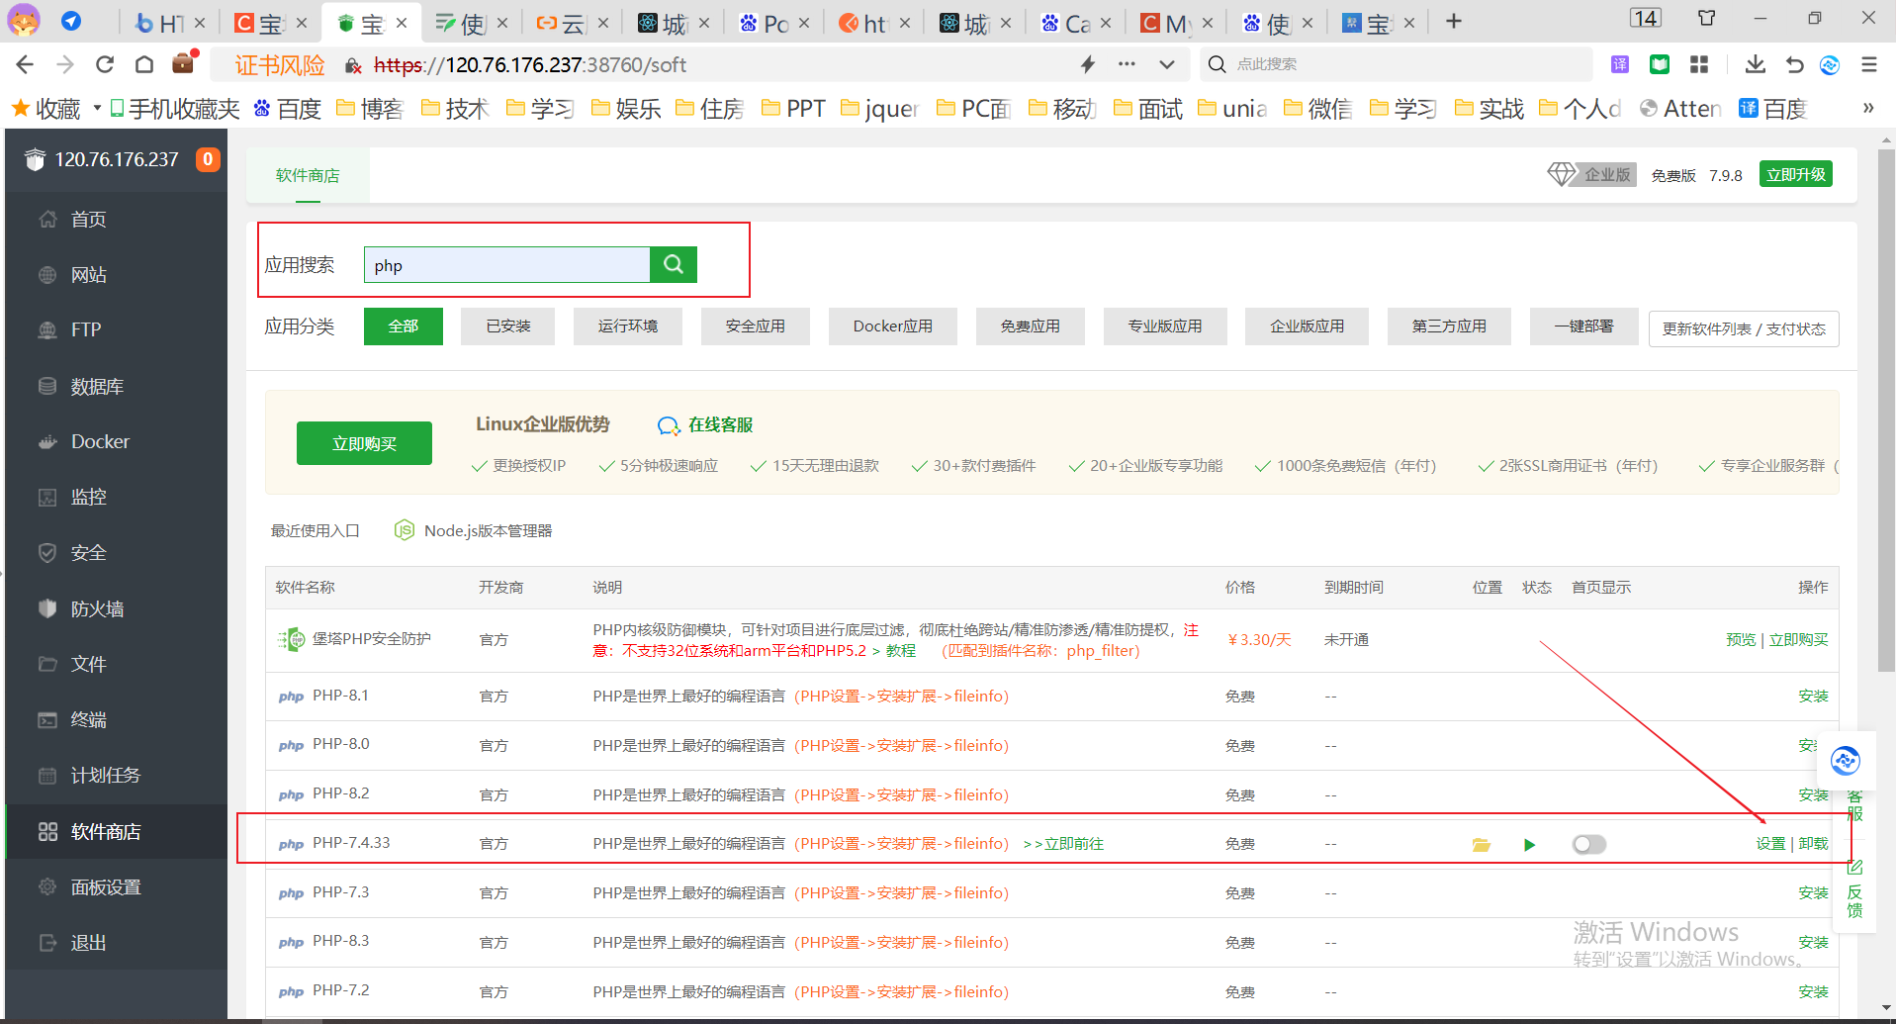1896x1024 pixels.
Task: Click the 文件 sidebar folder icon
Action: point(47,664)
